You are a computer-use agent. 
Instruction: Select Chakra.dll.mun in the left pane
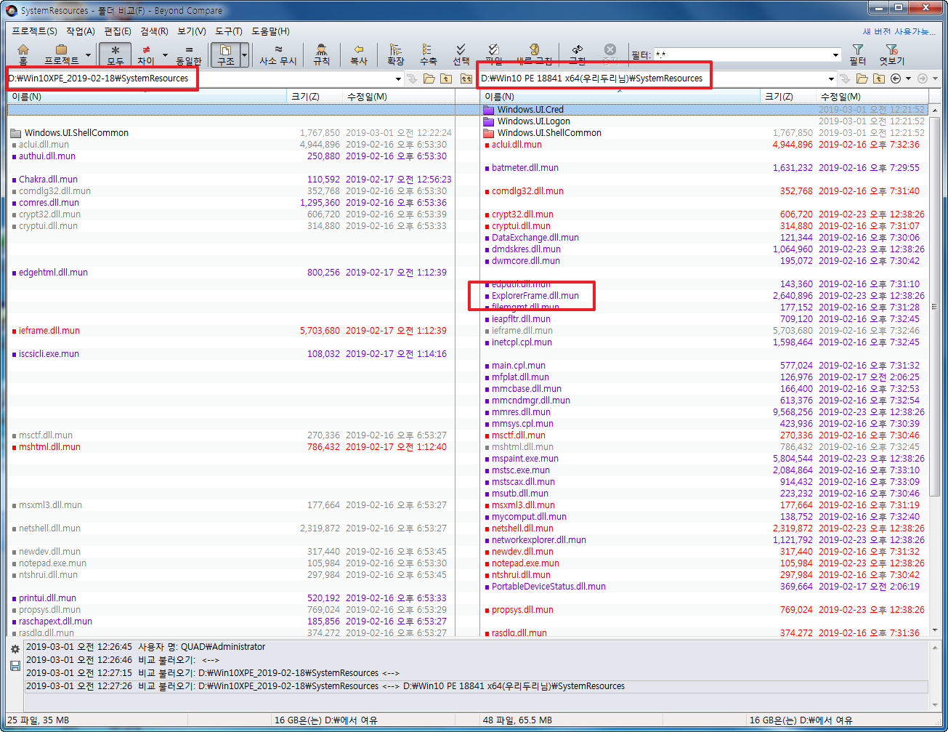(x=48, y=180)
